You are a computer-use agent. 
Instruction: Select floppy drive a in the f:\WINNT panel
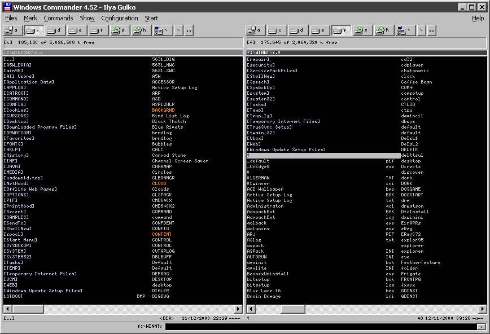[255, 30]
